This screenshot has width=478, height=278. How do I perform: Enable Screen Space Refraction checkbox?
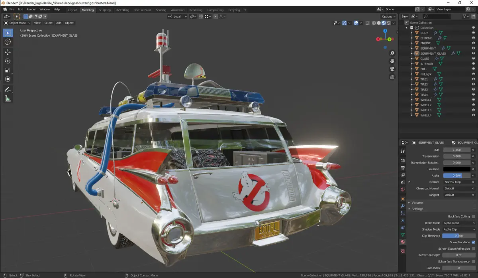coord(473,248)
